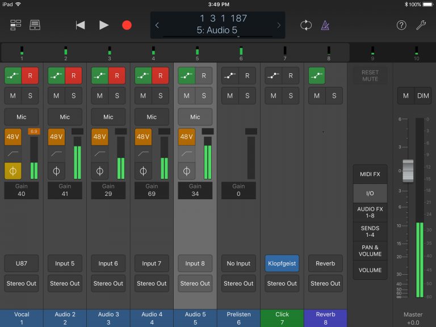Open help via the question mark icon

401,26
